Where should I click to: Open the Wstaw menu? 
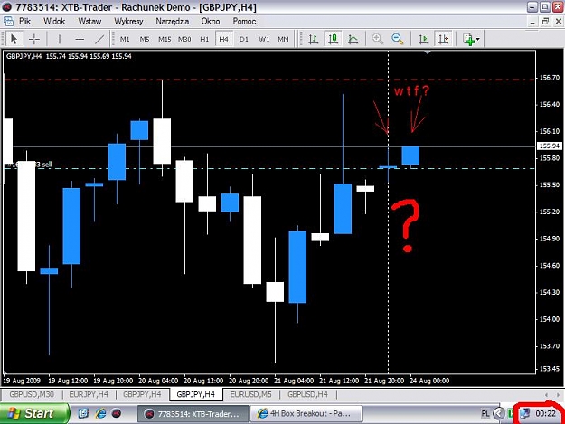tap(89, 22)
